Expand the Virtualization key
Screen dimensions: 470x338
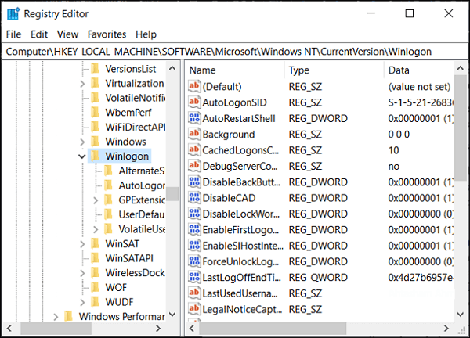pyautogui.click(x=82, y=84)
